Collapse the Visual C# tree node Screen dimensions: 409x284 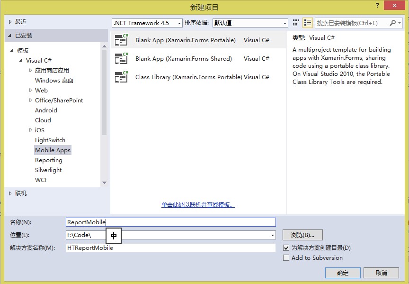(21, 60)
